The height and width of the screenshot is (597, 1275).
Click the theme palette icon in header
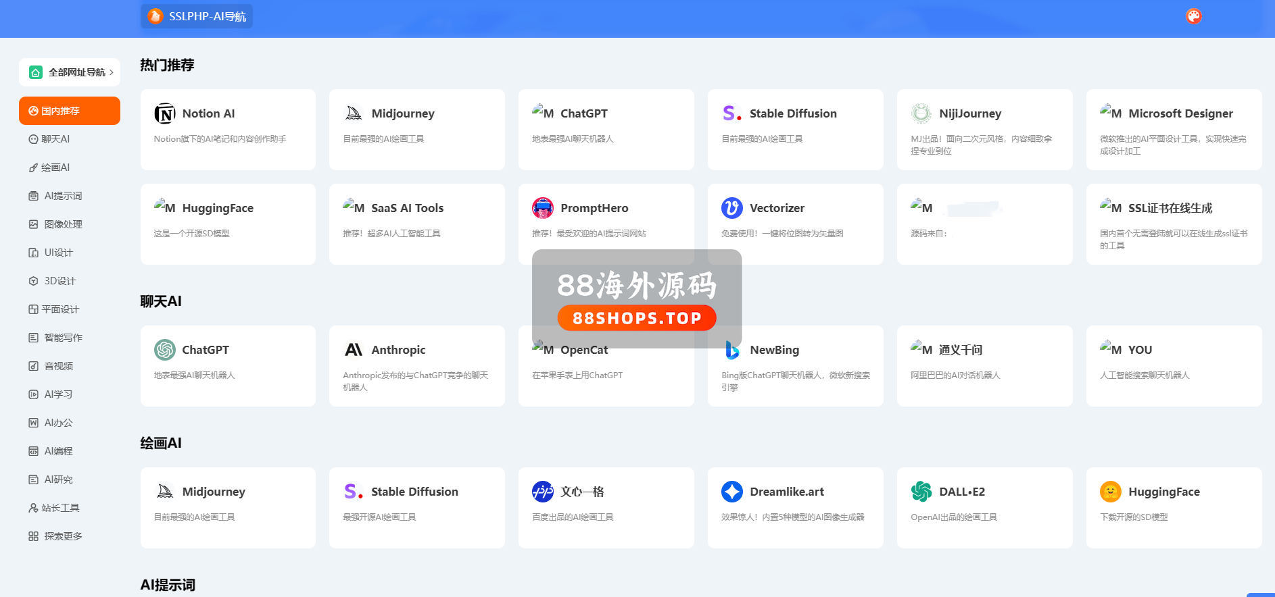(1193, 16)
